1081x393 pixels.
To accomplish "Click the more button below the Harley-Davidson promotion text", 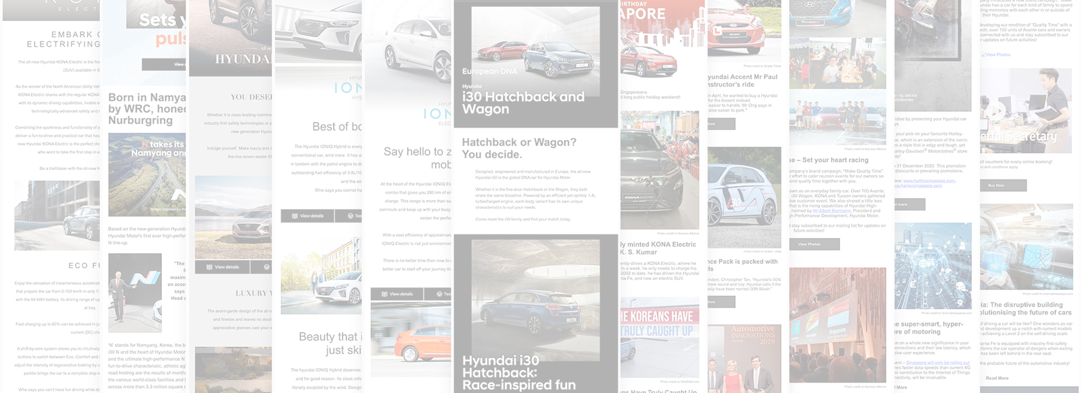I will click(910, 204).
